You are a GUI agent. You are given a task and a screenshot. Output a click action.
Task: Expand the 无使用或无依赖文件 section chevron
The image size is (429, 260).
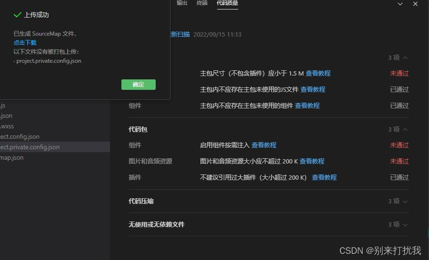[405, 225]
